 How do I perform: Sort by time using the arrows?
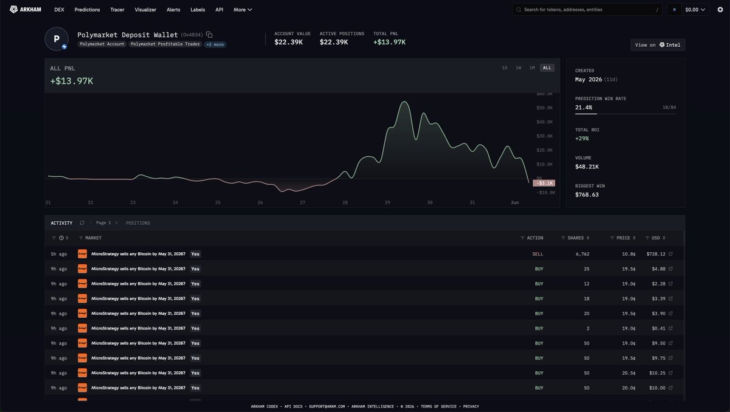click(x=67, y=238)
